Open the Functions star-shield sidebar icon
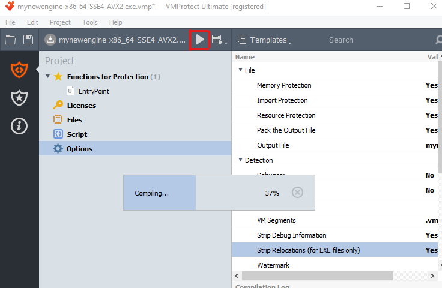This screenshot has height=288, width=442. [x=19, y=98]
